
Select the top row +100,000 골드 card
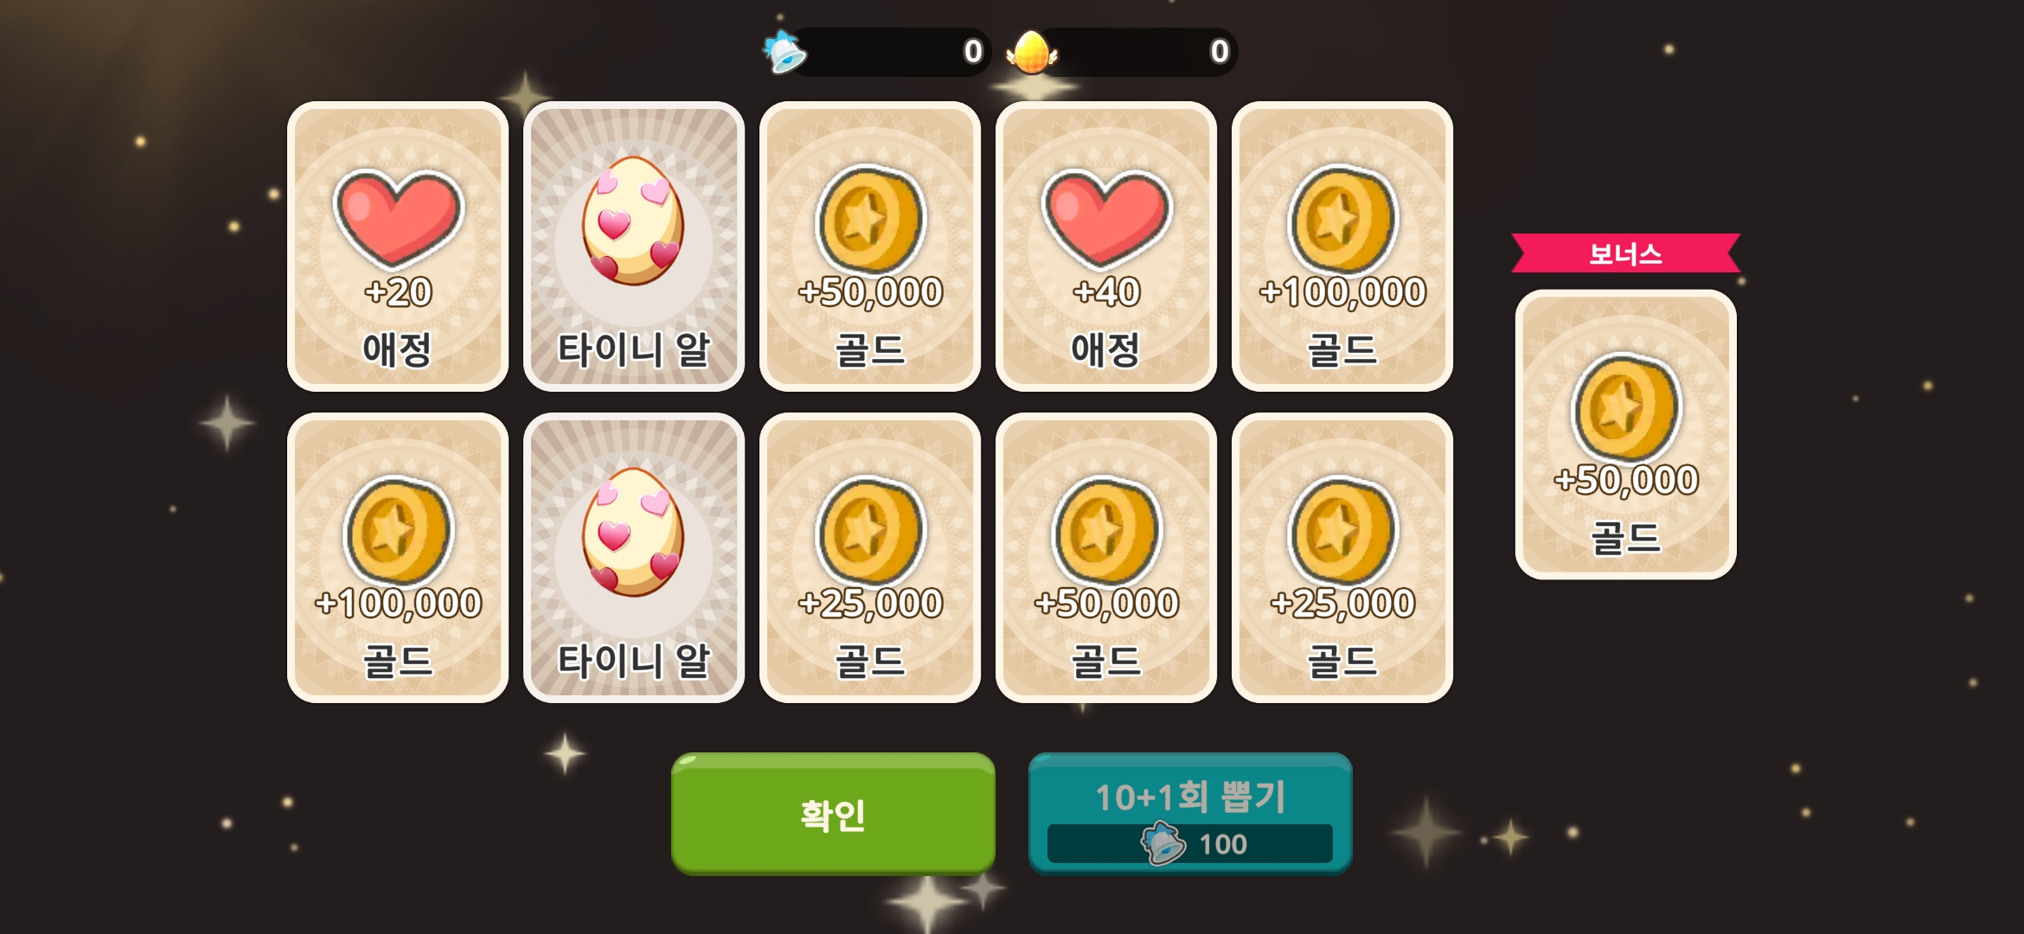1342,246
